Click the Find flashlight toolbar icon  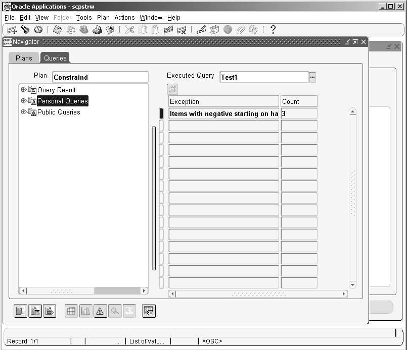pyautogui.click(x=25, y=30)
